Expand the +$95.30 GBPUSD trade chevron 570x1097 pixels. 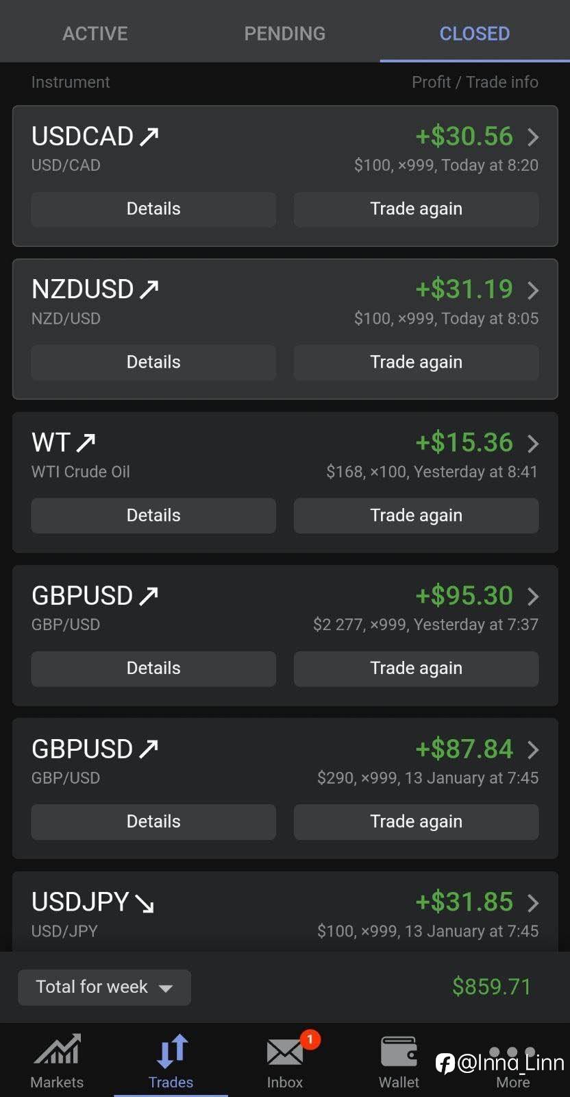click(533, 596)
